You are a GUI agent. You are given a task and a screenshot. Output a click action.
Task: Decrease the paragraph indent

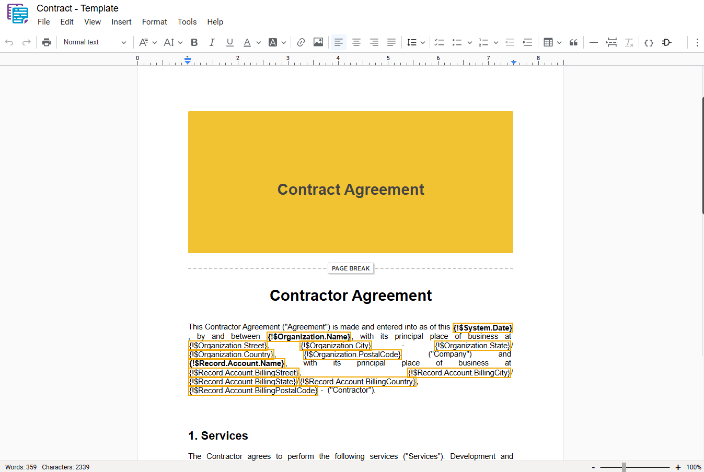[x=510, y=42]
